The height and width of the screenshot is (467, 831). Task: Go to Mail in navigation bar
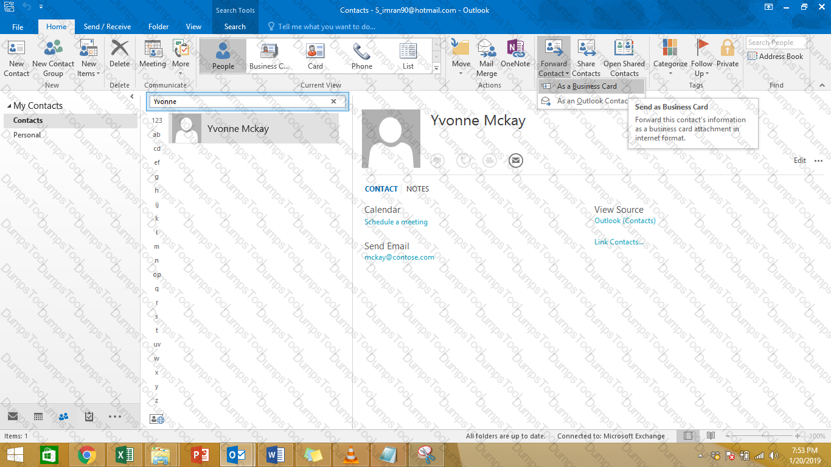tap(12, 417)
